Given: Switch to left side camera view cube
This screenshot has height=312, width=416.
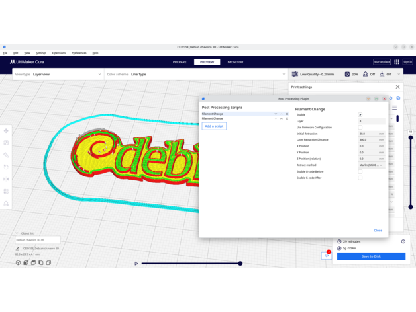Looking at the screenshot, I should (41, 262).
